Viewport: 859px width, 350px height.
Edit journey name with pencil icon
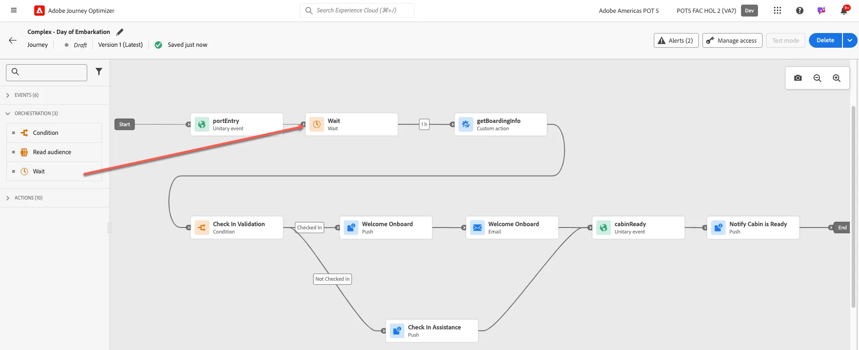tap(120, 32)
